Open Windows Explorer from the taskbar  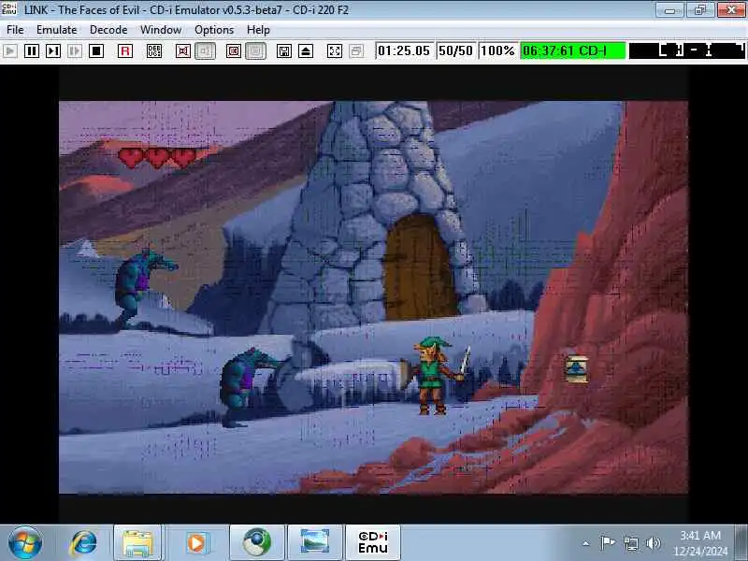(137, 543)
